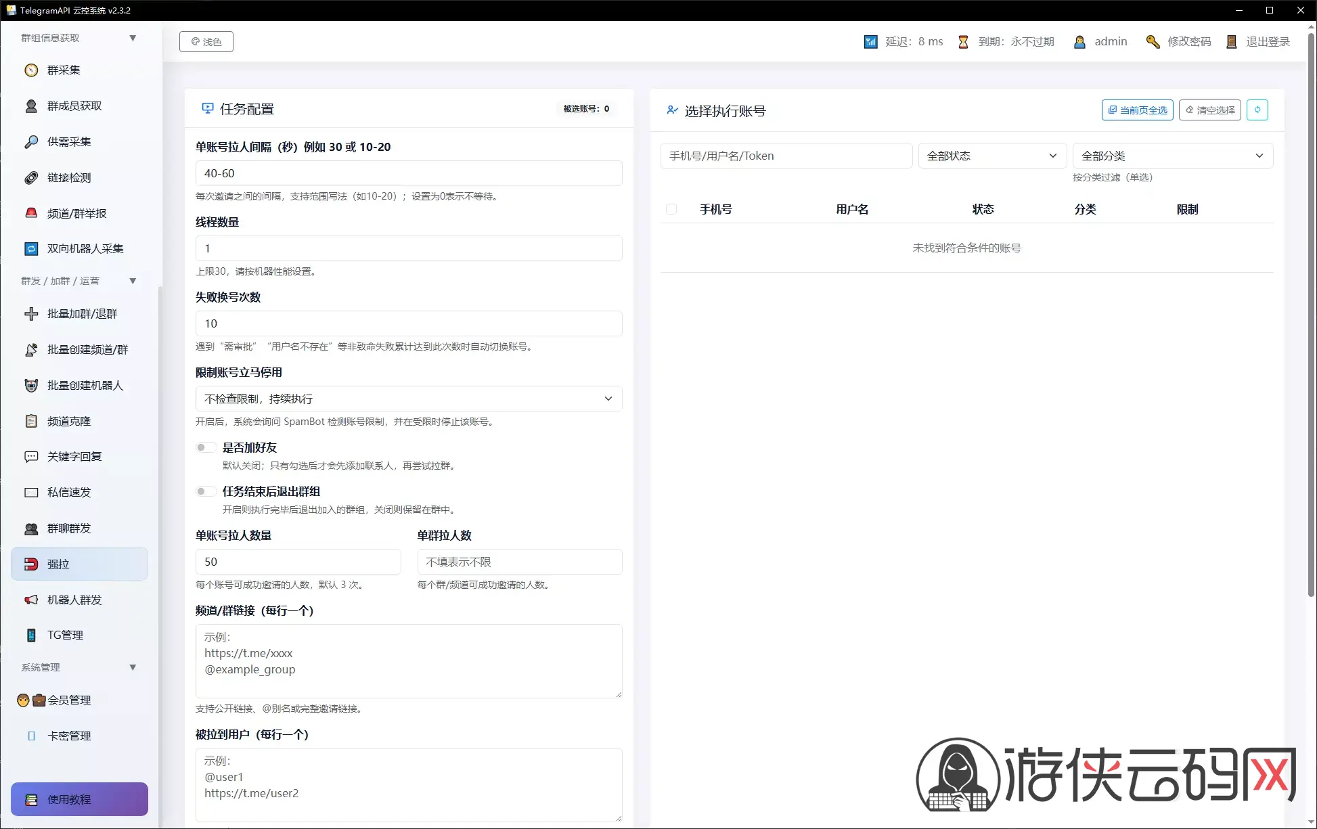Enable the 是否加好友 toggle
This screenshot has height=829, width=1317.
[205, 447]
